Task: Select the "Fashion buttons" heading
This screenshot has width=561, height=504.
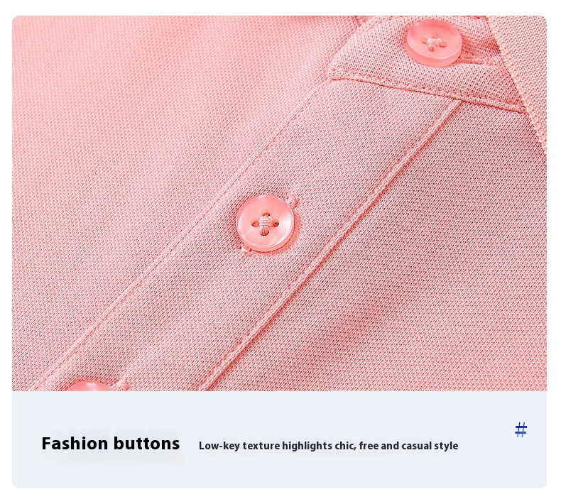Action: pos(111,444)
